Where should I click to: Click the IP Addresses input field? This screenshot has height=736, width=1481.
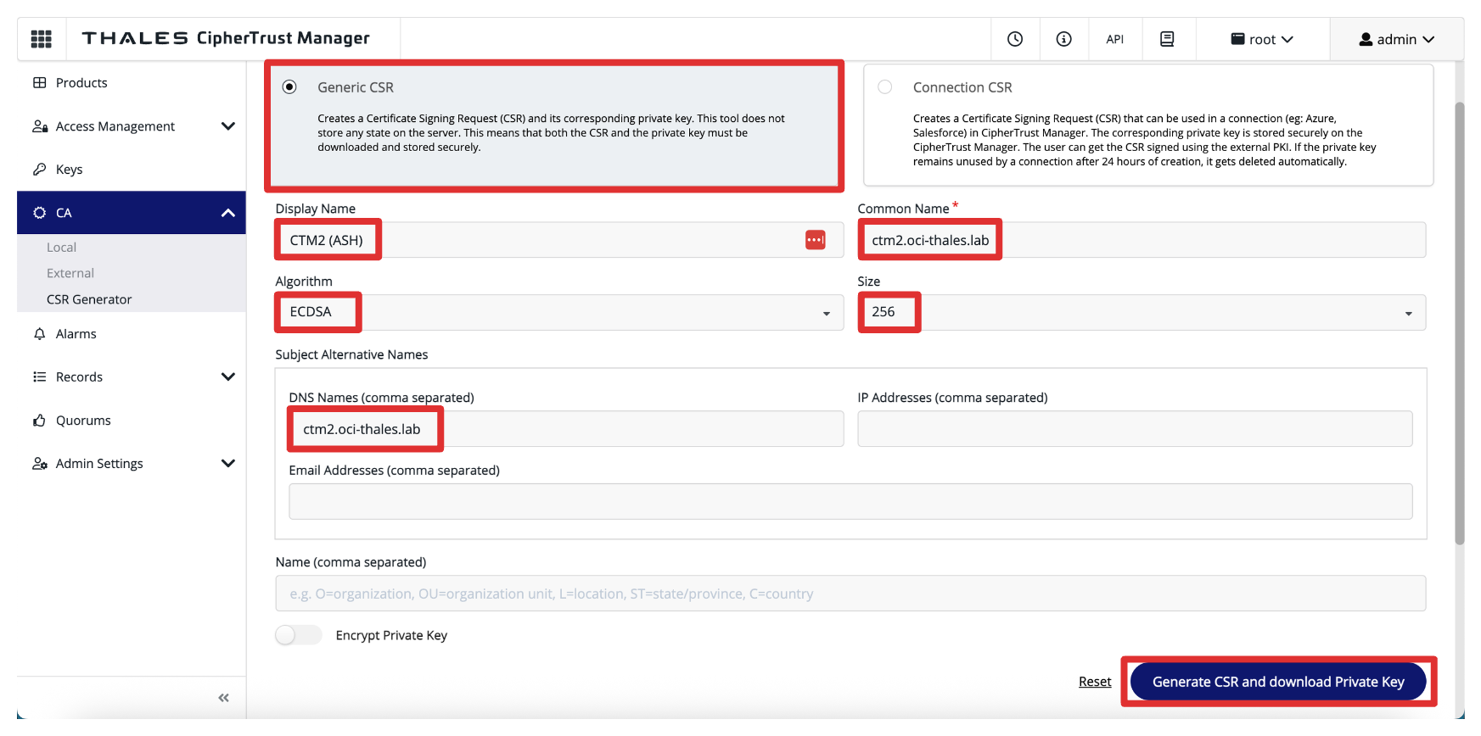point(1134,429)
